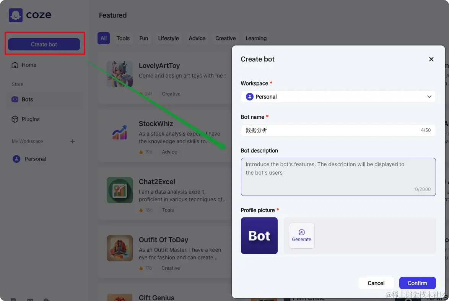Screen dimensions: 449x301
Task: Expand the Workspace dropdown
Action: (338, 97)
